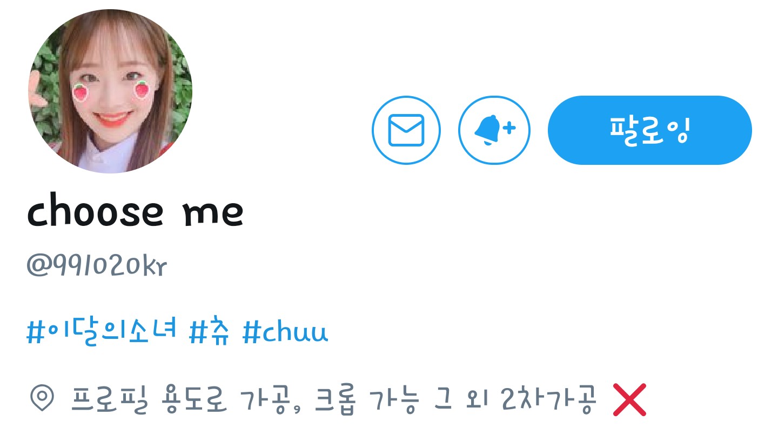Click the display name choose me

(x=135, y=212)
